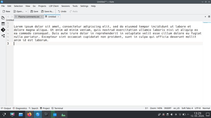Go to previous tab using back arrow

[8, 17]
